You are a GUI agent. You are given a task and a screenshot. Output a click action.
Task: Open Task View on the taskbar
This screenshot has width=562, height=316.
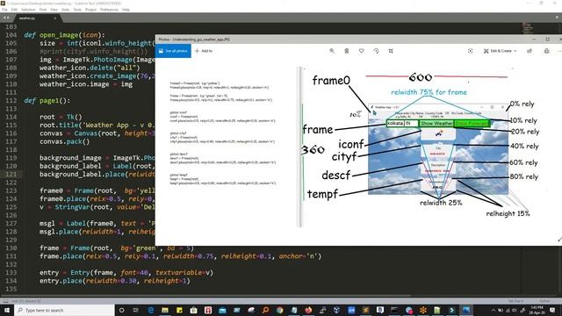click(136, 310)
